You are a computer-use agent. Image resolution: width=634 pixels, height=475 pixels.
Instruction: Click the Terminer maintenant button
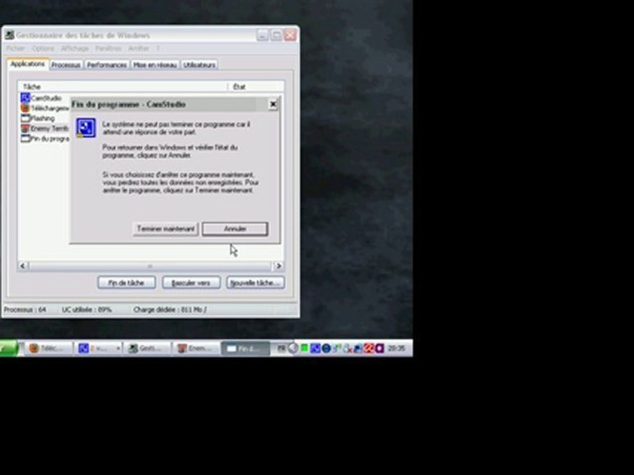(165, 229)
